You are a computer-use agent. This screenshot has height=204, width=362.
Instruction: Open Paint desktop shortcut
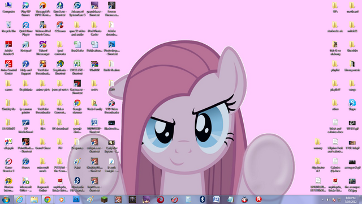click(x=77, y=163)
